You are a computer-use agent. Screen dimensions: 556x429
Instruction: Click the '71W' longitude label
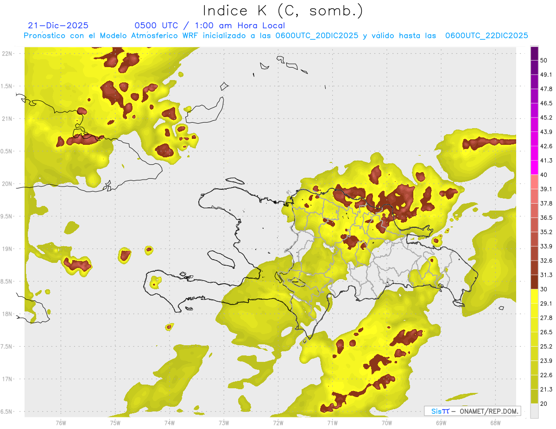332,423
